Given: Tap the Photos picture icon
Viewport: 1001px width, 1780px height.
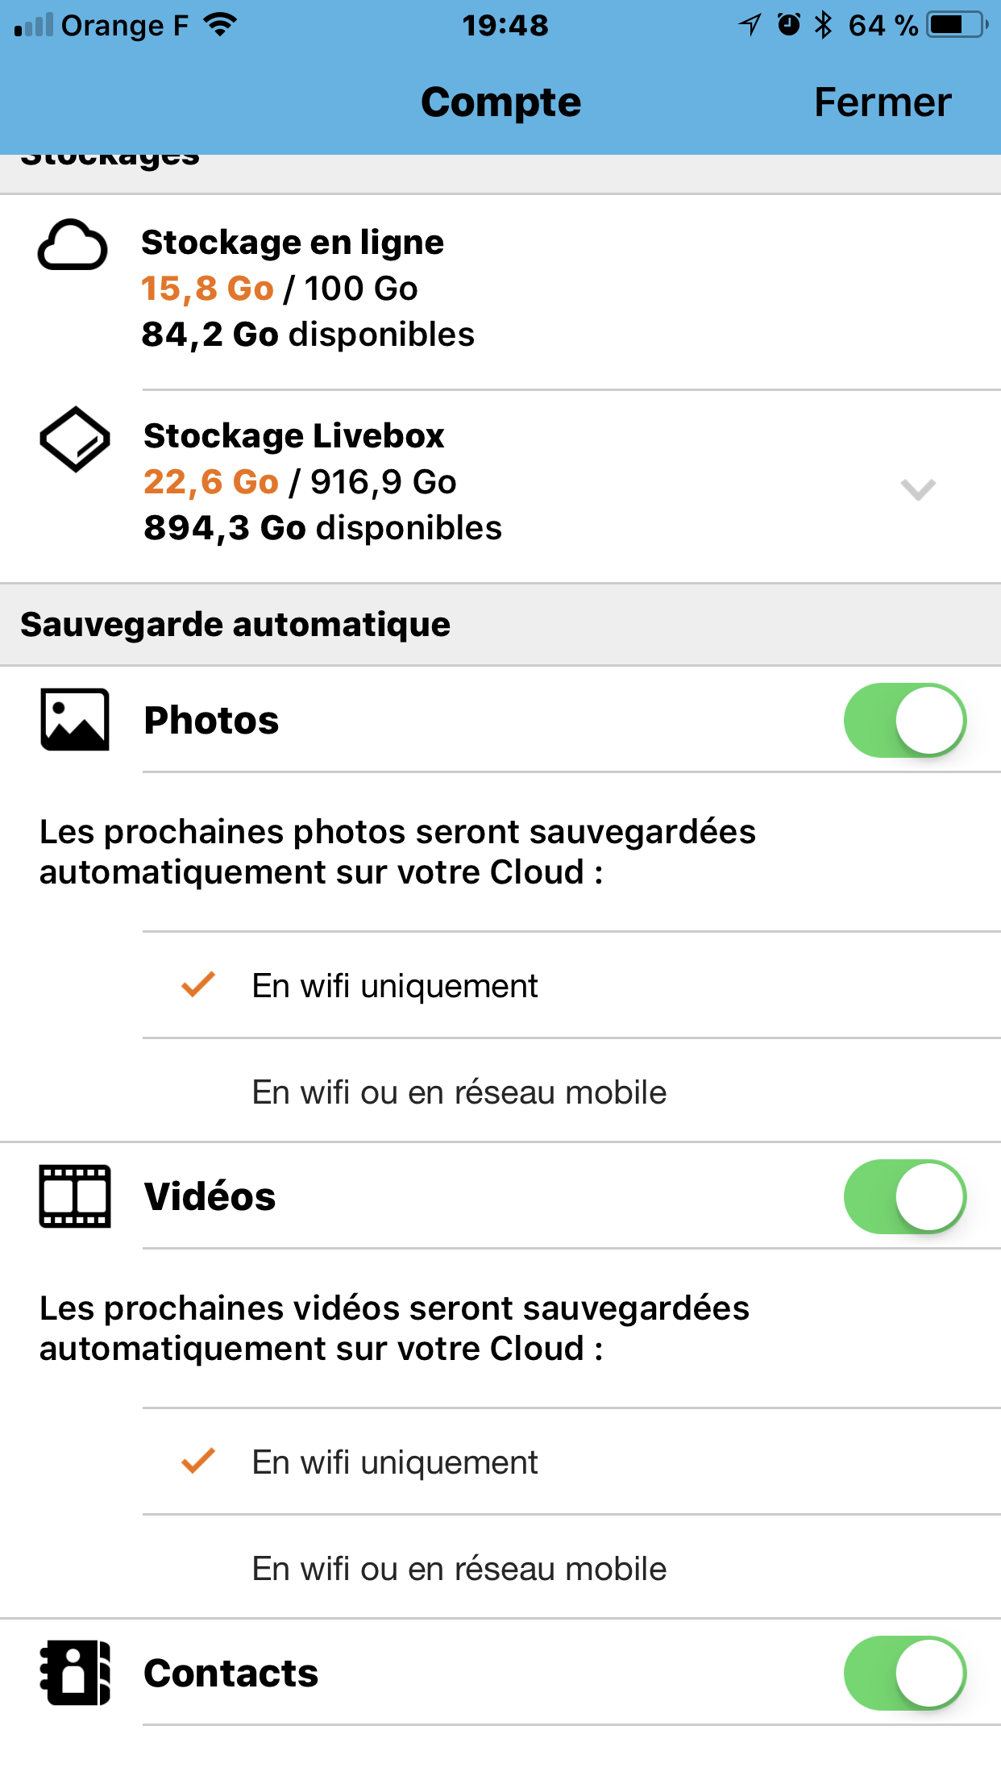Looking at the screenshot, I should tap(75, 720).
